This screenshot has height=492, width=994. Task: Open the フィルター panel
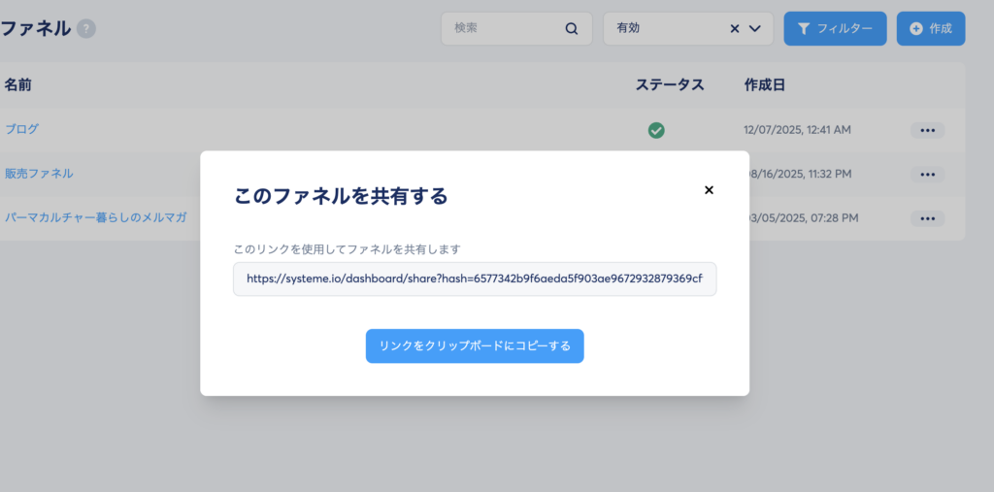[x=835, y=29]
